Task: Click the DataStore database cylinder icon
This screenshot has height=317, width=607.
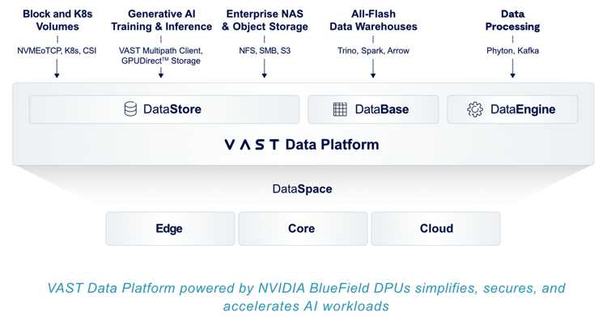Action: coord(130,109)
